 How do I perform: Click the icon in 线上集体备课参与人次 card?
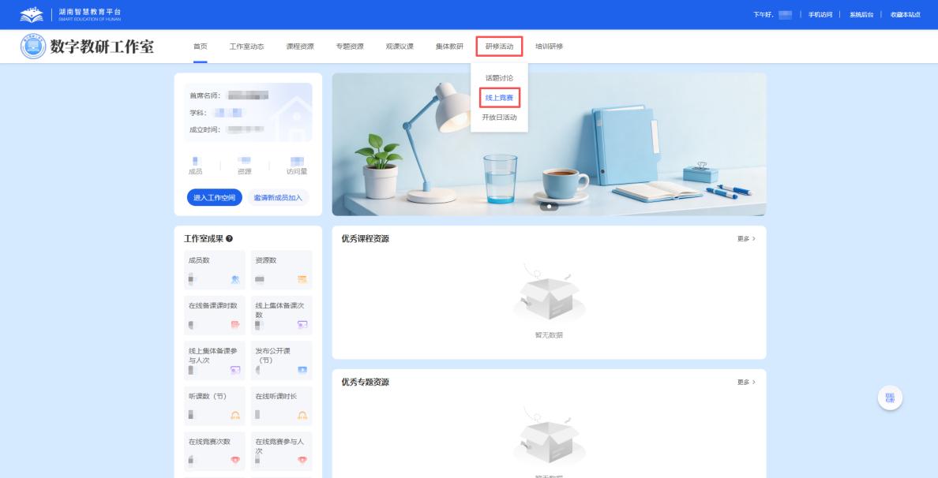pyautogui.click(x=235, y=370)
